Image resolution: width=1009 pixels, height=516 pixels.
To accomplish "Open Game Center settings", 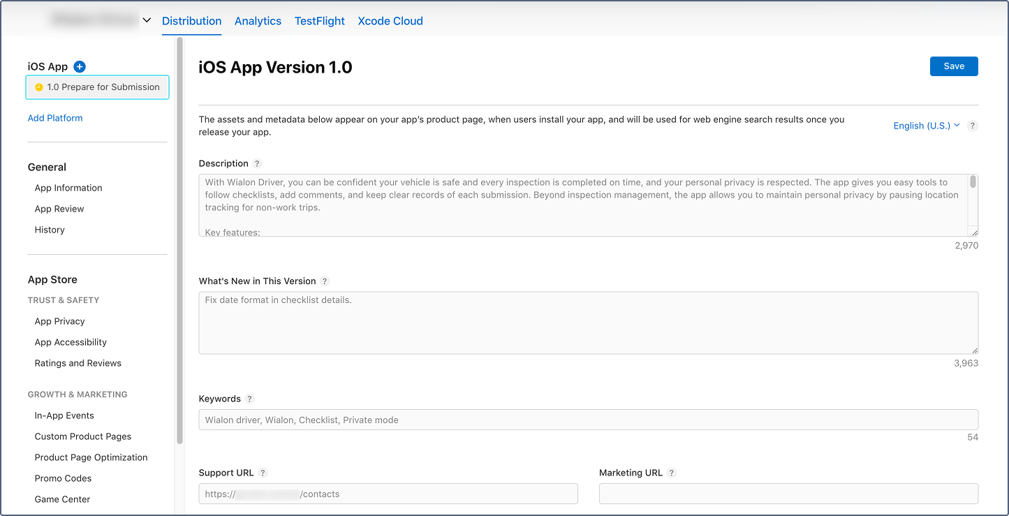I will pyautogui.click(x=63, y=499).
